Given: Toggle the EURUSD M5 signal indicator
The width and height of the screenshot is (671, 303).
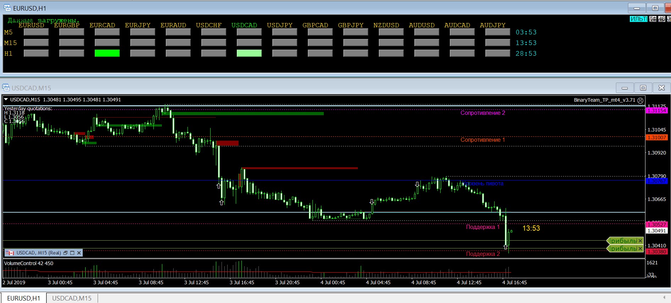Looking at the screenshot, I should [36, 32].
